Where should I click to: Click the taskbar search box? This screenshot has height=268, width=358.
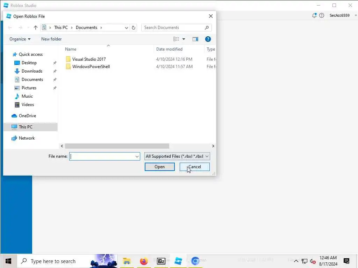point(67,261)
